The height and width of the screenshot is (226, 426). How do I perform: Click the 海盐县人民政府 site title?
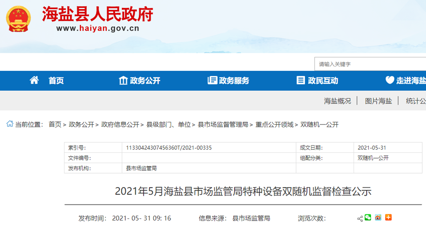pos(97,14)
